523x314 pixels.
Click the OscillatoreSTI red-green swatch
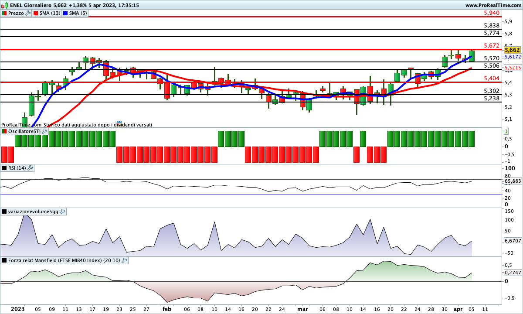click(x=4, y=131)
